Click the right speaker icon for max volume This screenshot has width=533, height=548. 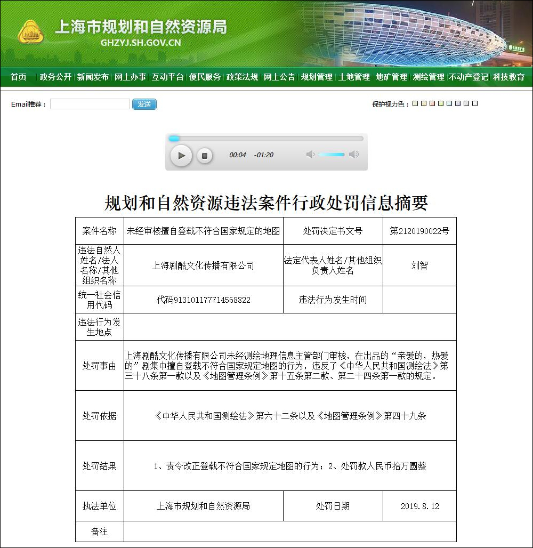tap(354, 154)
